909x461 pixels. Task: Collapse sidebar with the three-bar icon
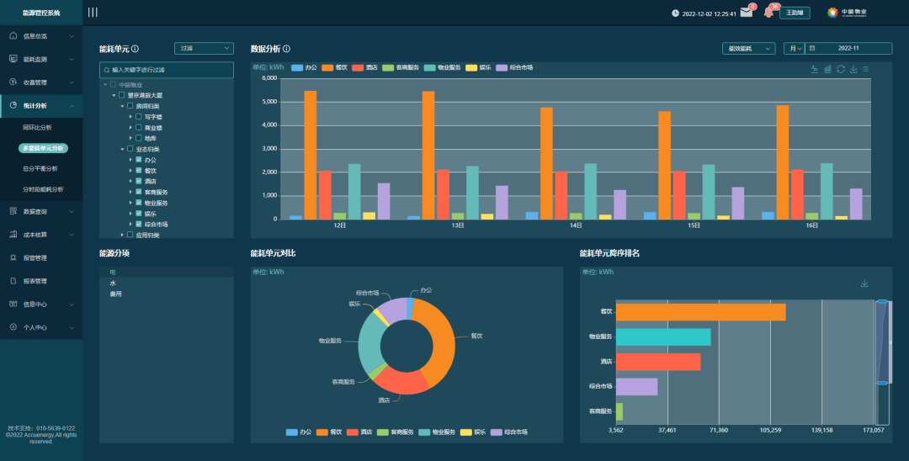point(93,12)
